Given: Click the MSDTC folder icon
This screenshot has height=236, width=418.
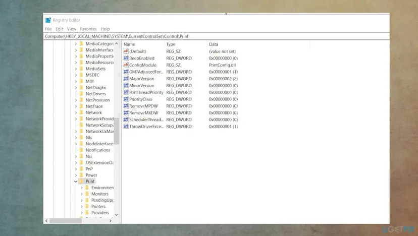Looking at the screenshot, I should coord(81,75).
